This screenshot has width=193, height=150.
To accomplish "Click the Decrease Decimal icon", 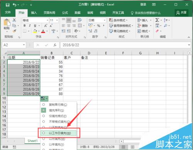I will (96, 31).
